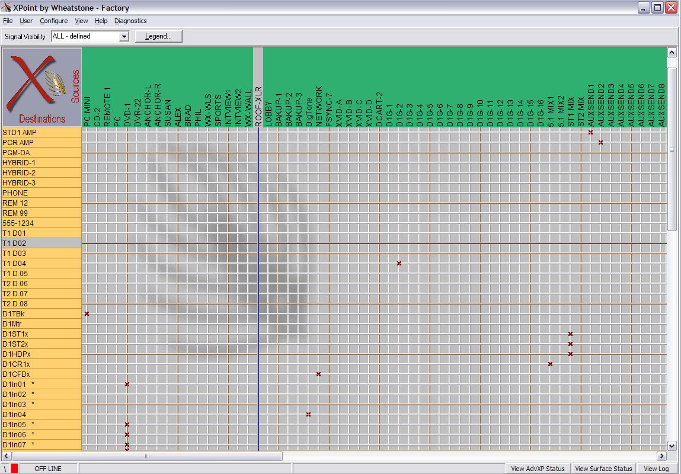Image resolution: width=681 pixels, height=474 pixels.
Task: Toggle the D1In04 to DigTone crosspoint
Action: [308, 415]
